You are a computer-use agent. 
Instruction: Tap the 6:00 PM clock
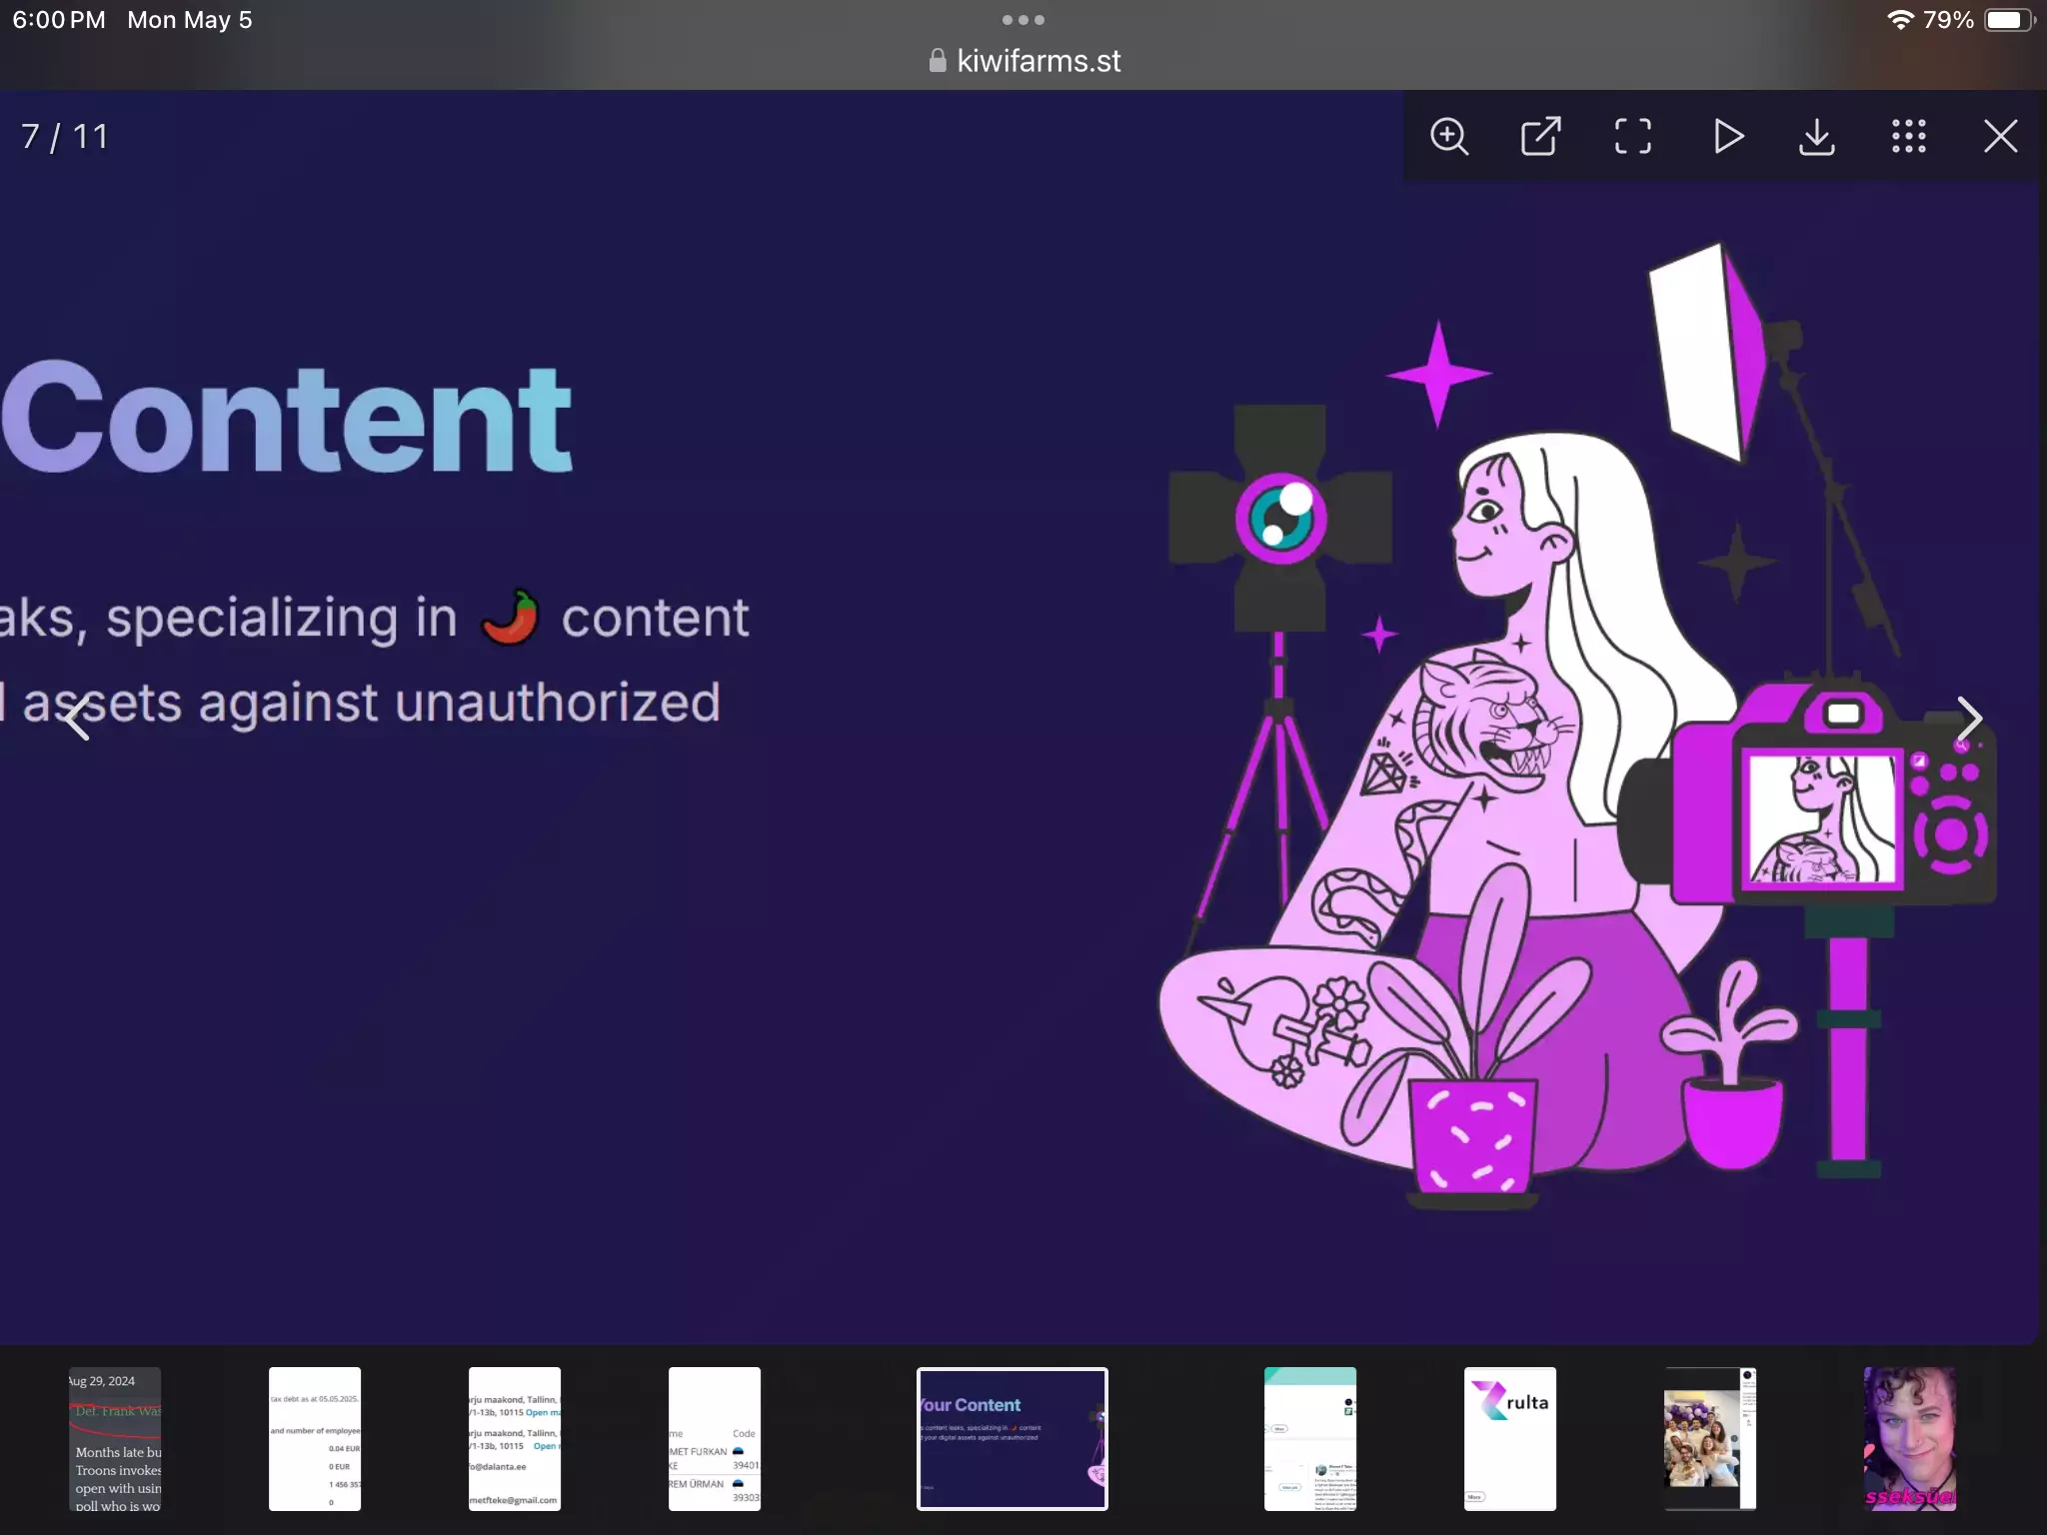pos(59,20)
